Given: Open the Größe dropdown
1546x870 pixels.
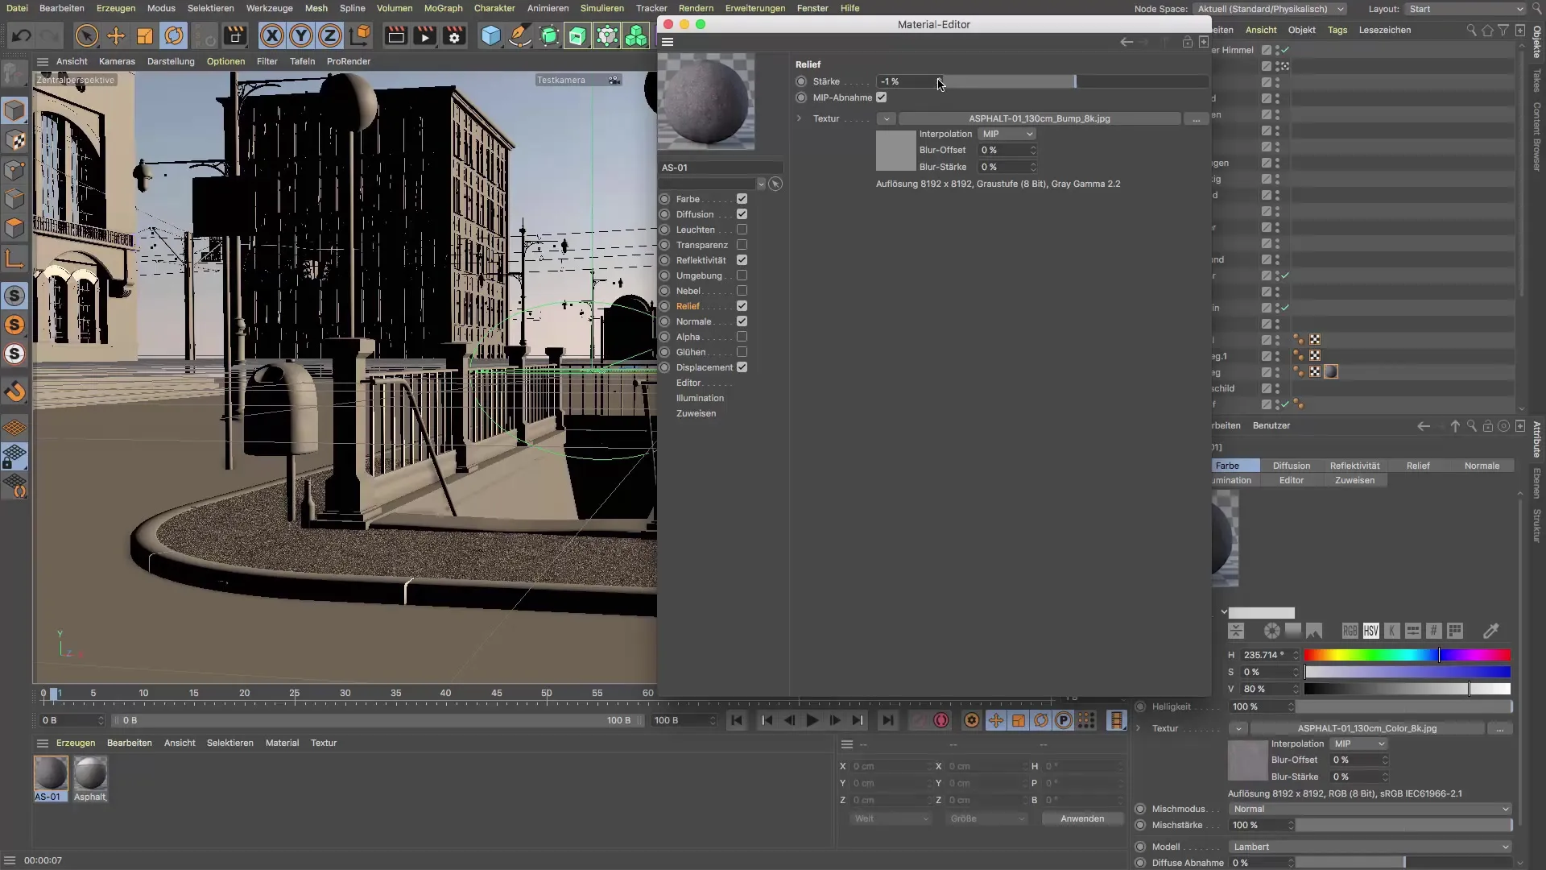Looking at the screenshot, I should (x=987, y=818).
